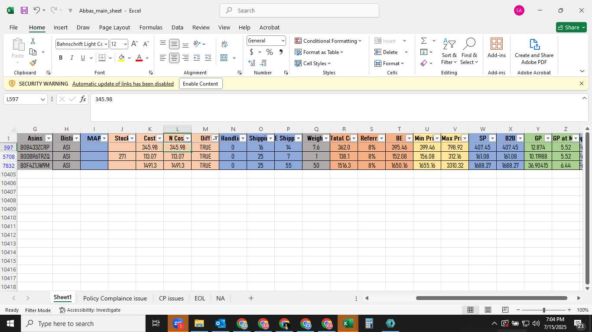Screen dimensions: 592x332
Task: Click the Insert Function fx icon
Action: click(x=83, y=99)
